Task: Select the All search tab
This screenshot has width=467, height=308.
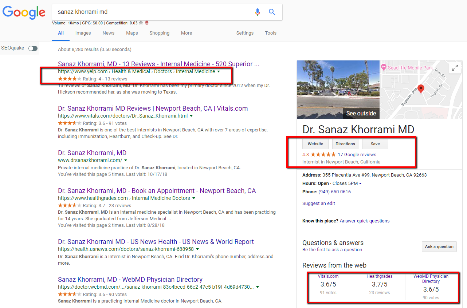Action: coord(61,33)
